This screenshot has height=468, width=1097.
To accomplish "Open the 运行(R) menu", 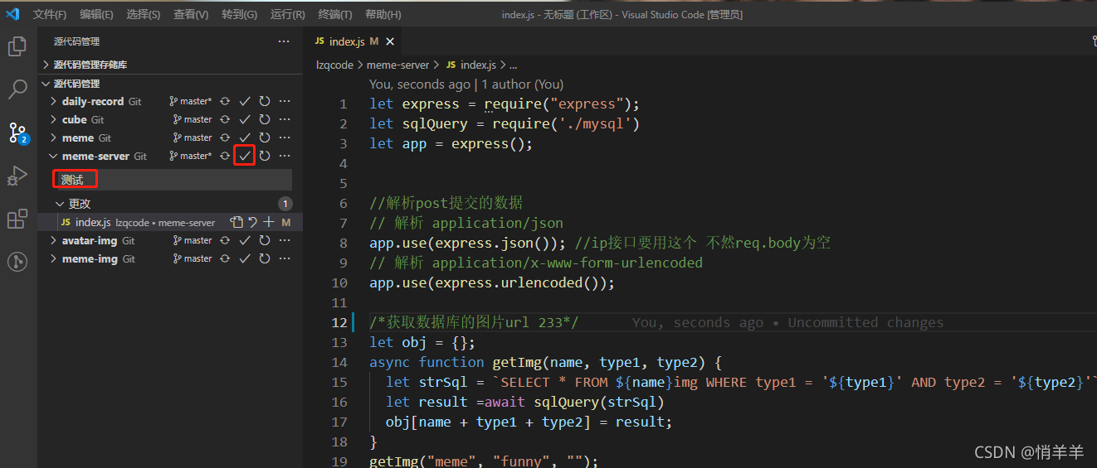I will (x=287, y=14).
